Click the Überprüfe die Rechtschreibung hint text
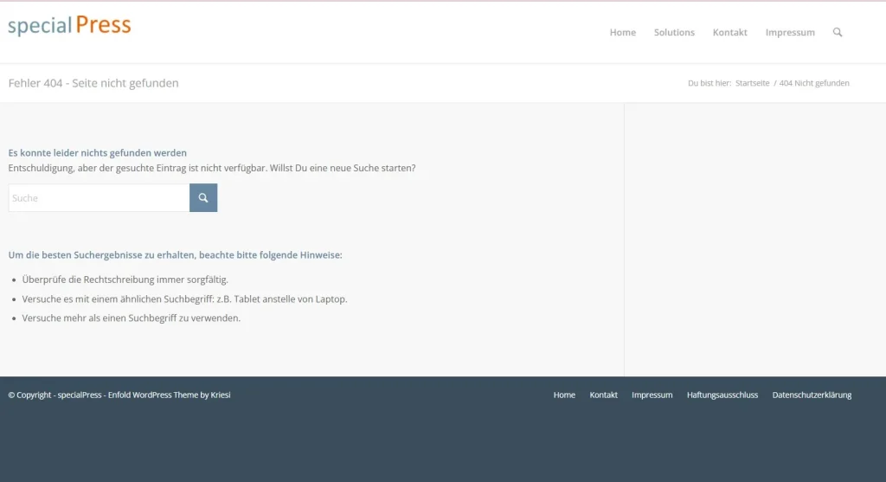 125,280
